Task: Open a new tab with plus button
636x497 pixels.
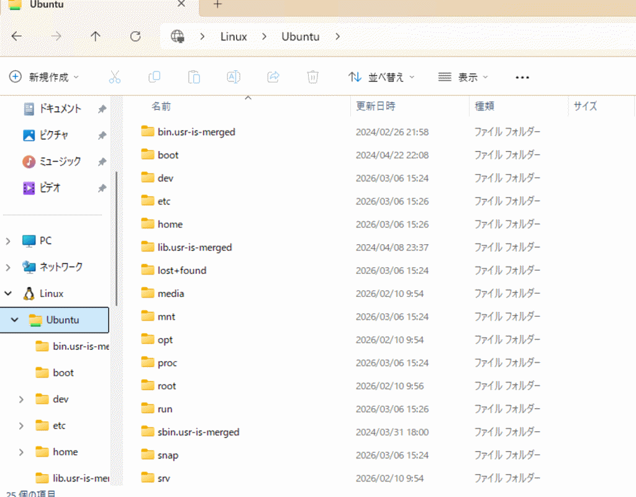Action: pyautogui.click(x=217, y=4)
